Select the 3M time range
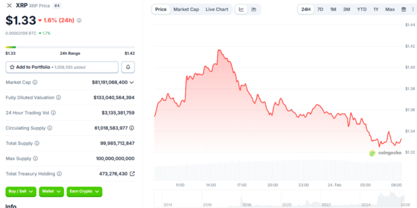 click(x=346, y=9)
